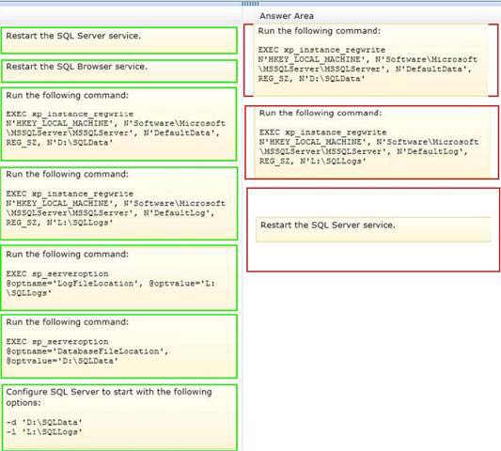Select 'Restart the SQL Server service' source box
The image size is (501, 451).
[x=118, y=40]
